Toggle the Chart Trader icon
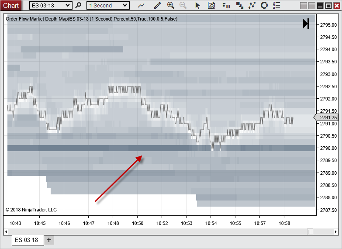Screen dimensions: 342x249 [226, 5]
